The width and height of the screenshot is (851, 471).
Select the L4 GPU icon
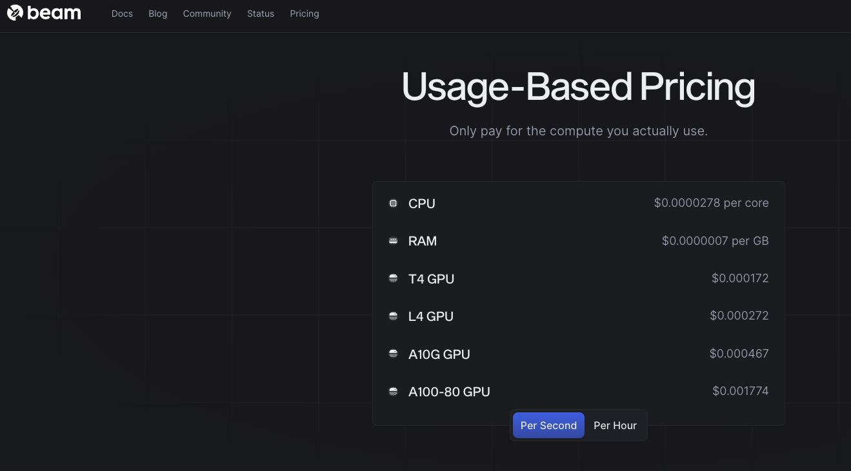pyautogui.click(x=394, y=316)
